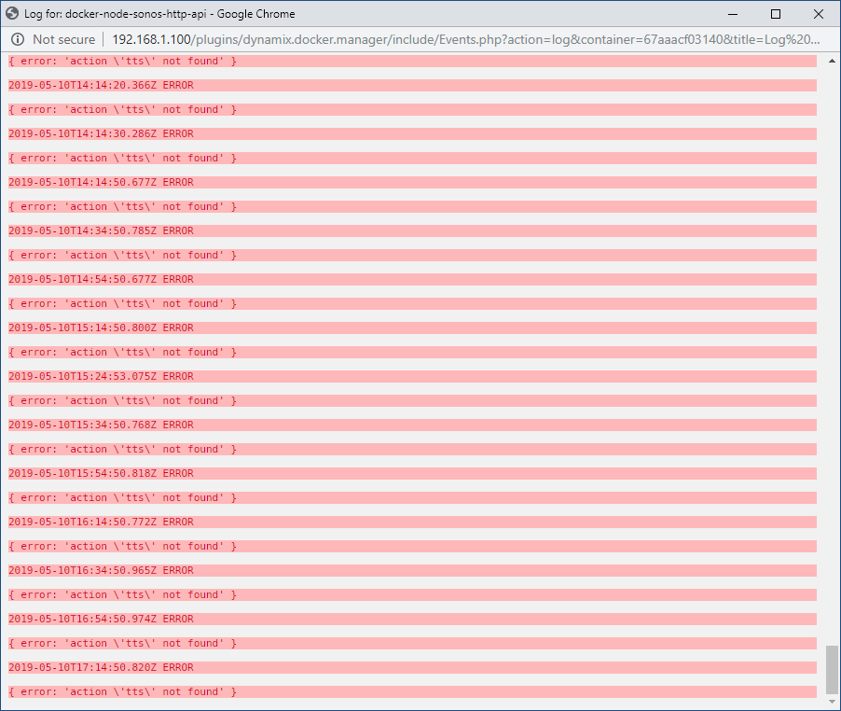Click the tts error line below 15:24:53.075Z
841x711 pixels.
(x=412, y=401)
